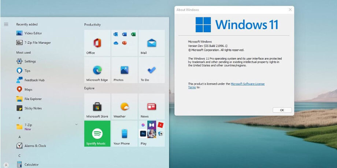The width and height of the screenshot is (337, 168).
Task: Launch the Maps app
Action: coord(24,89)
